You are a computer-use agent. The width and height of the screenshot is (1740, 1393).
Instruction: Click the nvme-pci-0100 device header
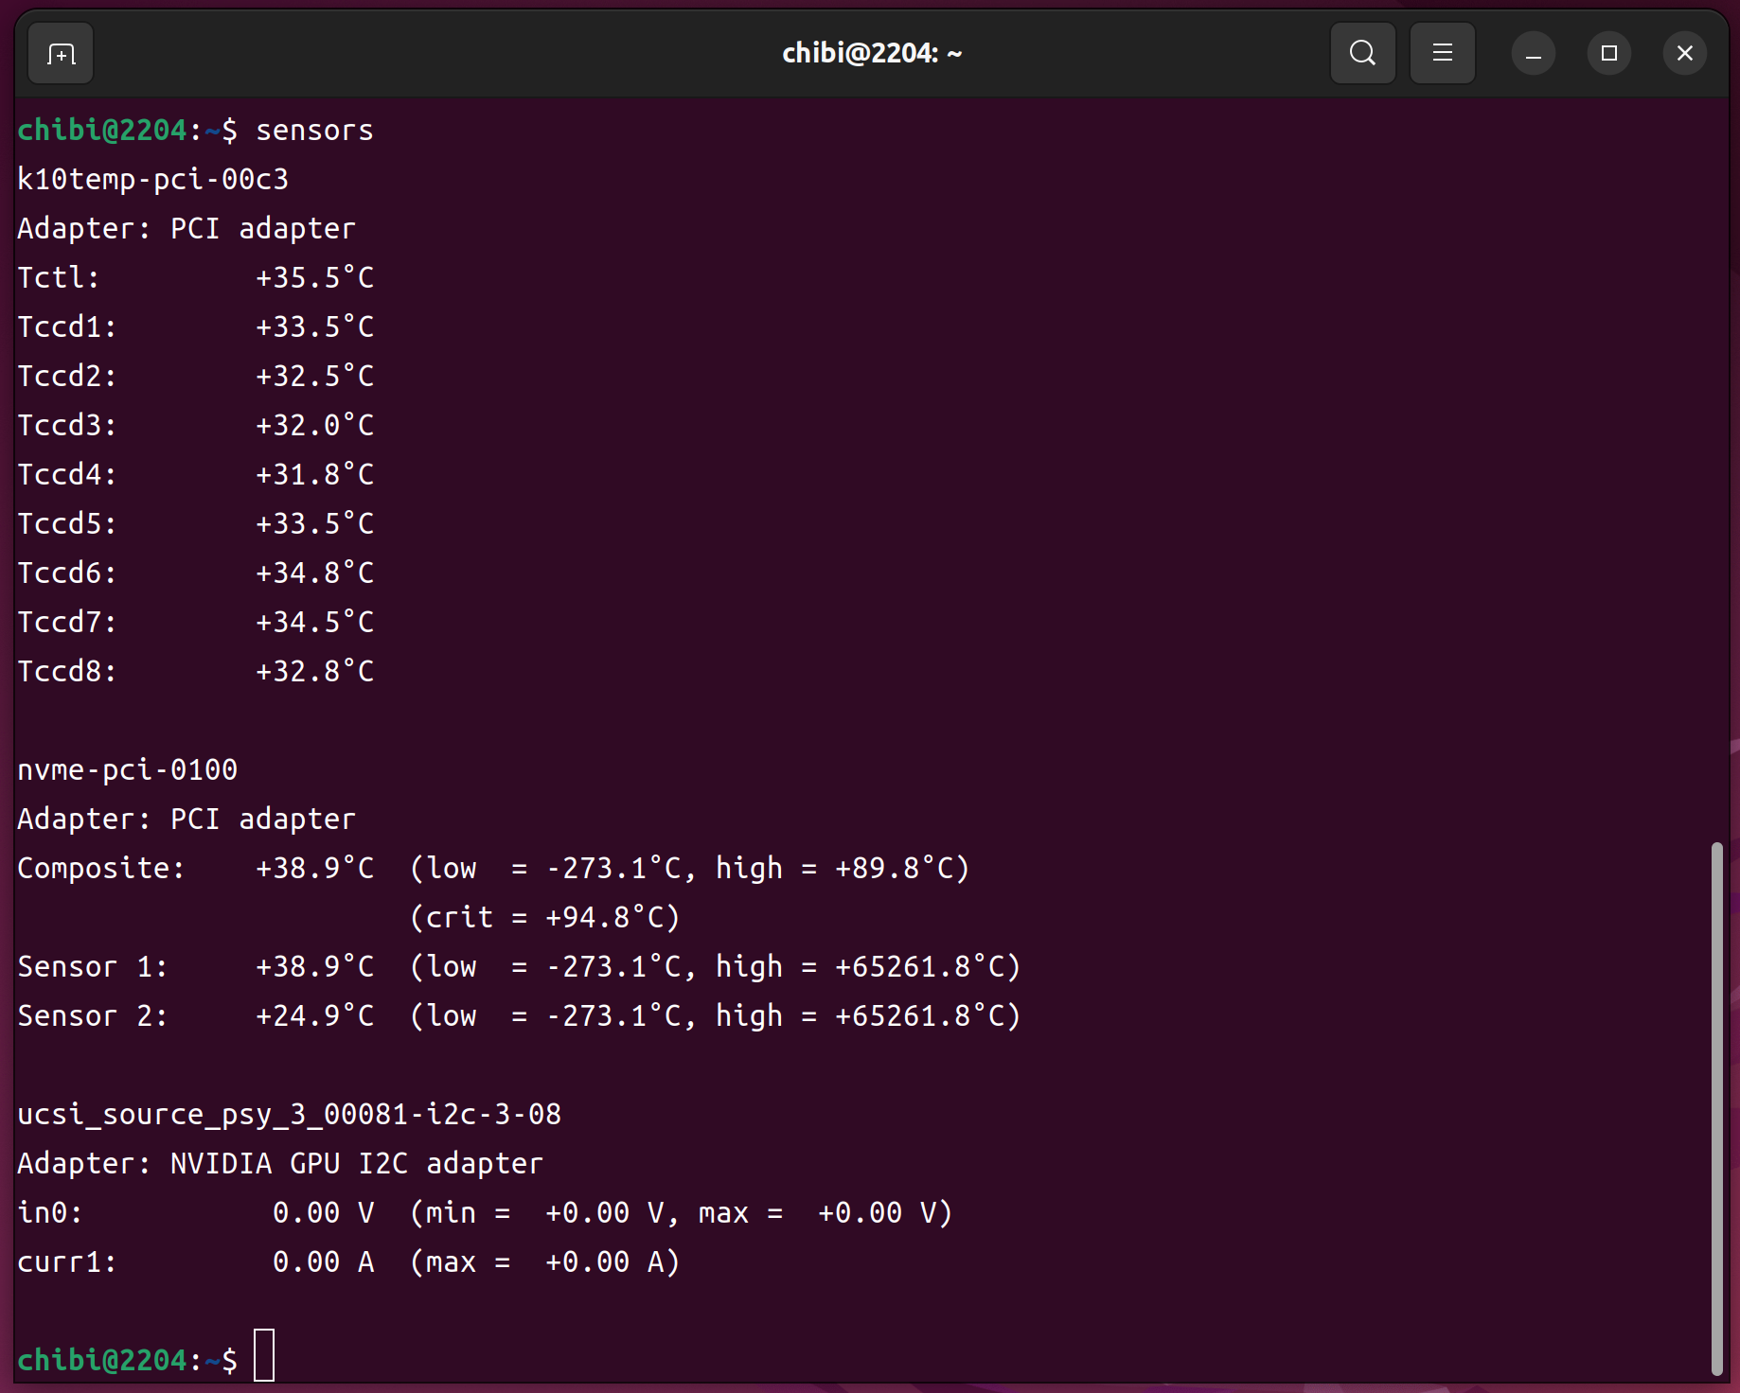pyautogui.click(x=127, y=770)
